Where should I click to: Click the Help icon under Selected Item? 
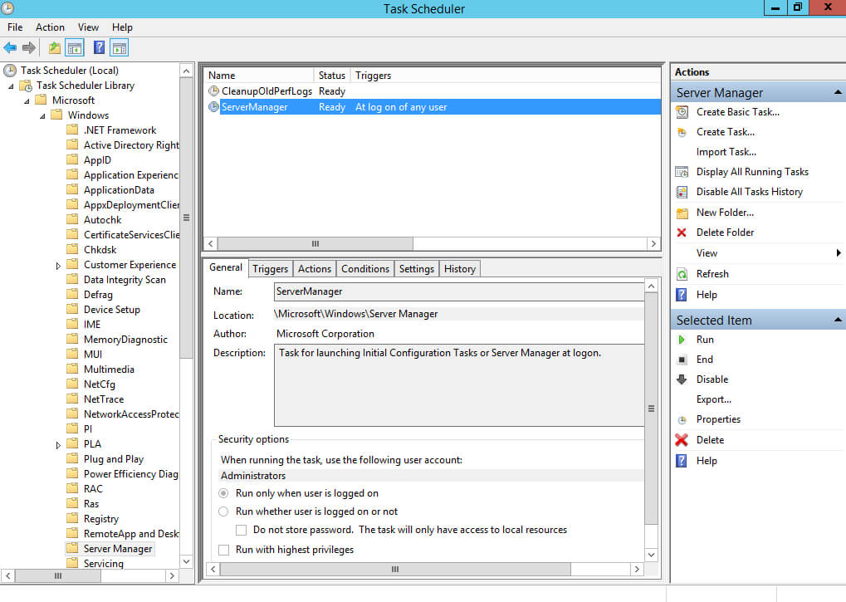pyautogui.click(x=682, y=461)
